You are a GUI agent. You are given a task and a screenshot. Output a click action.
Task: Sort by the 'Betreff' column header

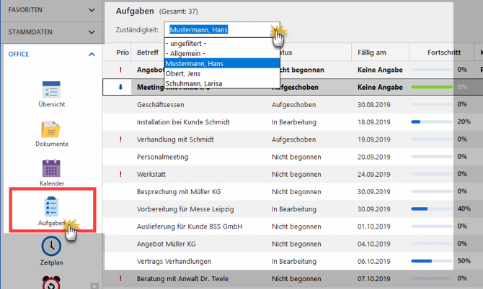click(x=148, y=52)
